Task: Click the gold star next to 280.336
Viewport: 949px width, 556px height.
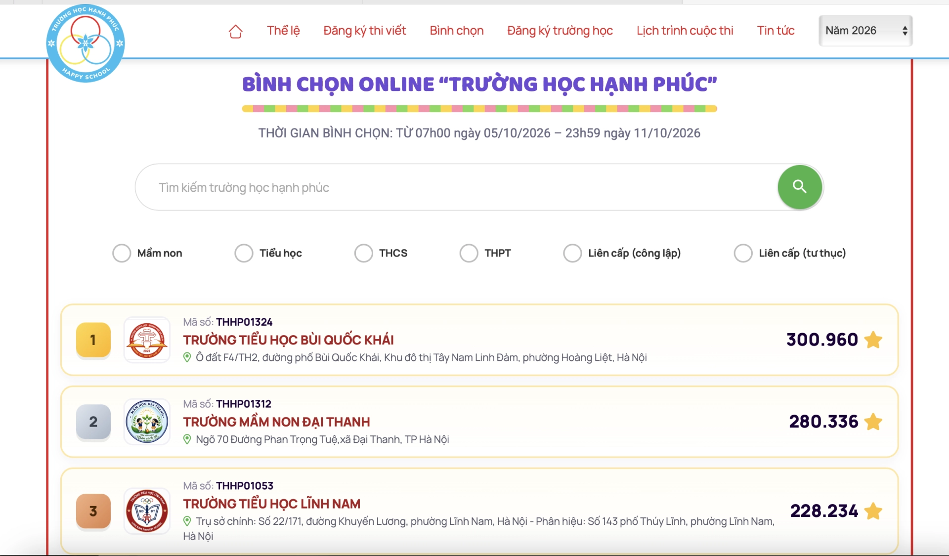Action: point(873,422)
